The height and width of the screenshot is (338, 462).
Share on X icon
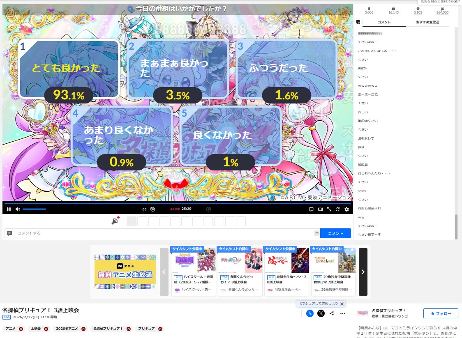321,313
